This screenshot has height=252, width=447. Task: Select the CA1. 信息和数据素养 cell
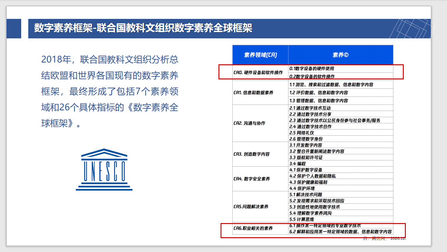(254, 93)
